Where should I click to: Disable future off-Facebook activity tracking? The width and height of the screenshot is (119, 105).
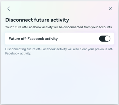(105, 39)
